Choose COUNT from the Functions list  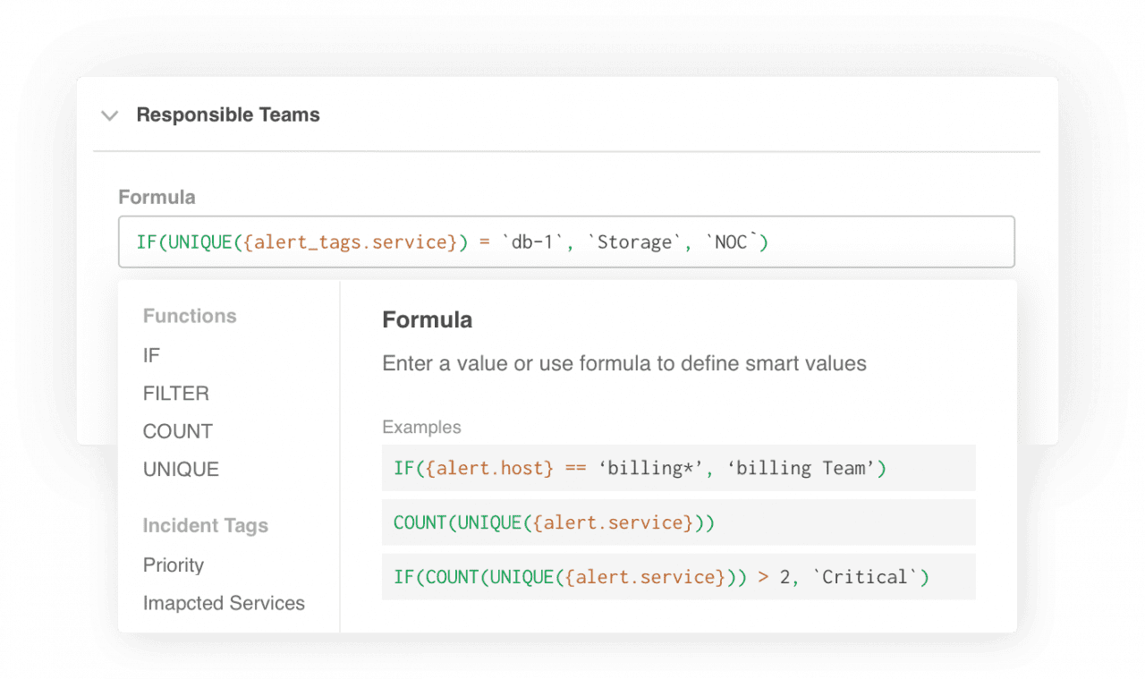(x=177, y=430)
